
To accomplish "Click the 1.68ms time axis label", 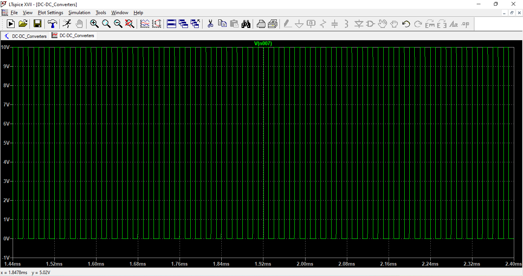I will point(137,264).
